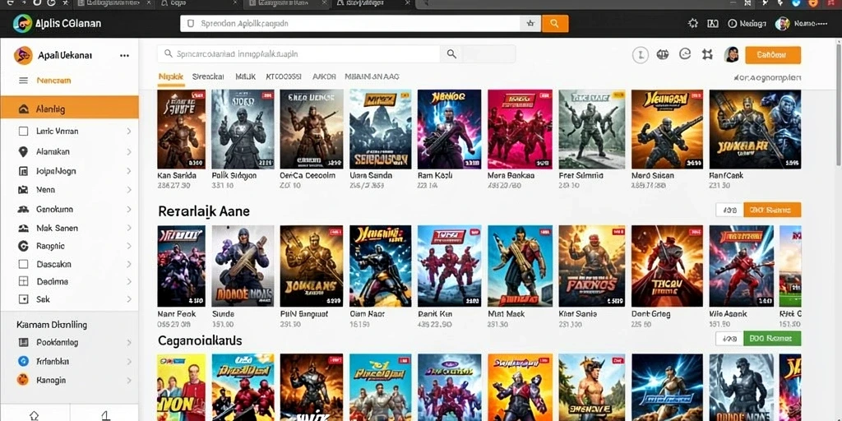Click the location pin icon beside Alamakan
The width and height of the screenshot is (842, 421).
(x=23, y=152)
